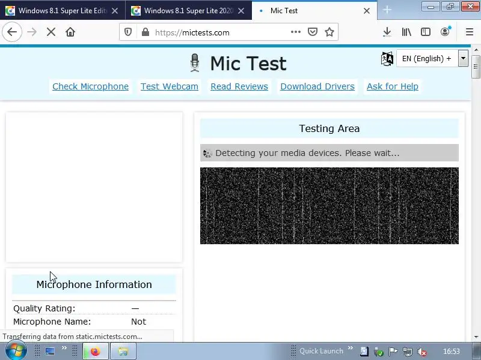The image size is (481, 360).
Task: Click the muted volume tray icon
Action: point(422,352)
